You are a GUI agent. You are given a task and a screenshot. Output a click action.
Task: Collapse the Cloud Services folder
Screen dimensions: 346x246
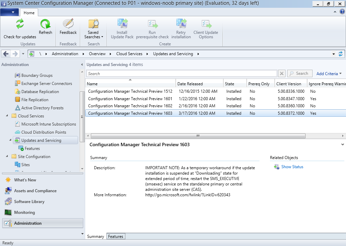pos(7,116)
